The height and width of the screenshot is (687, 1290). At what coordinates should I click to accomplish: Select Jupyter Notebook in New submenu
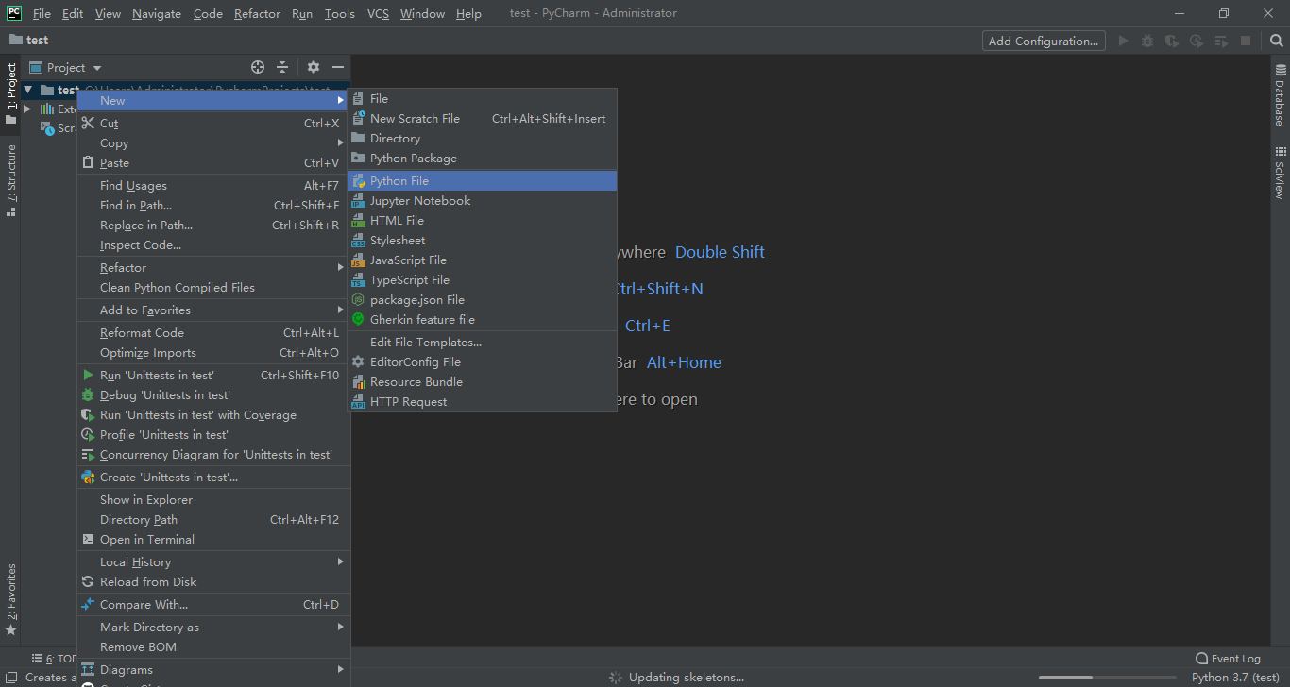[483, 200]
